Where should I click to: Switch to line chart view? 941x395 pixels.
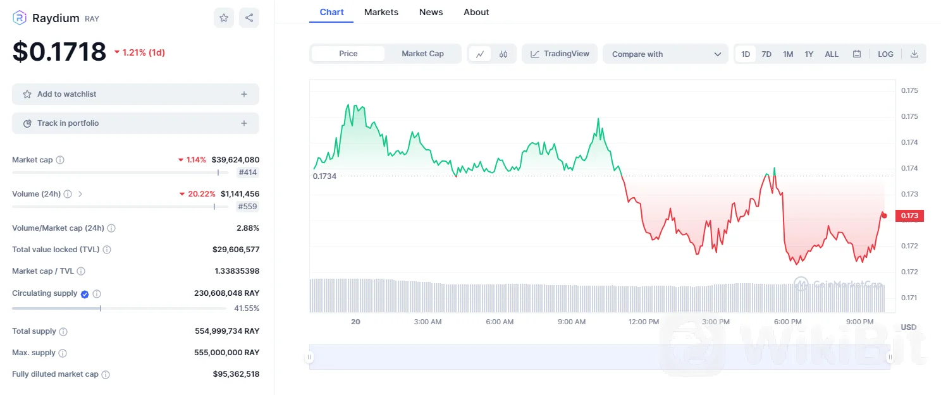[480, 54]
